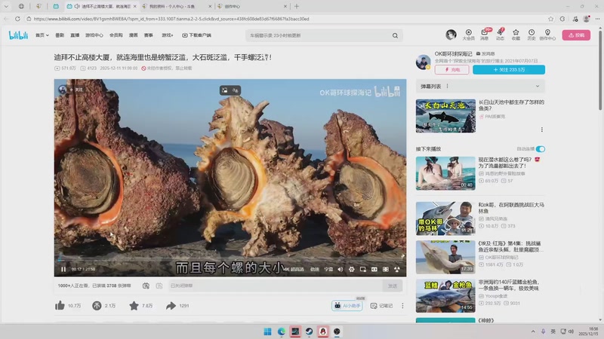Click the bilibili logo in header

tap(18, 35)
